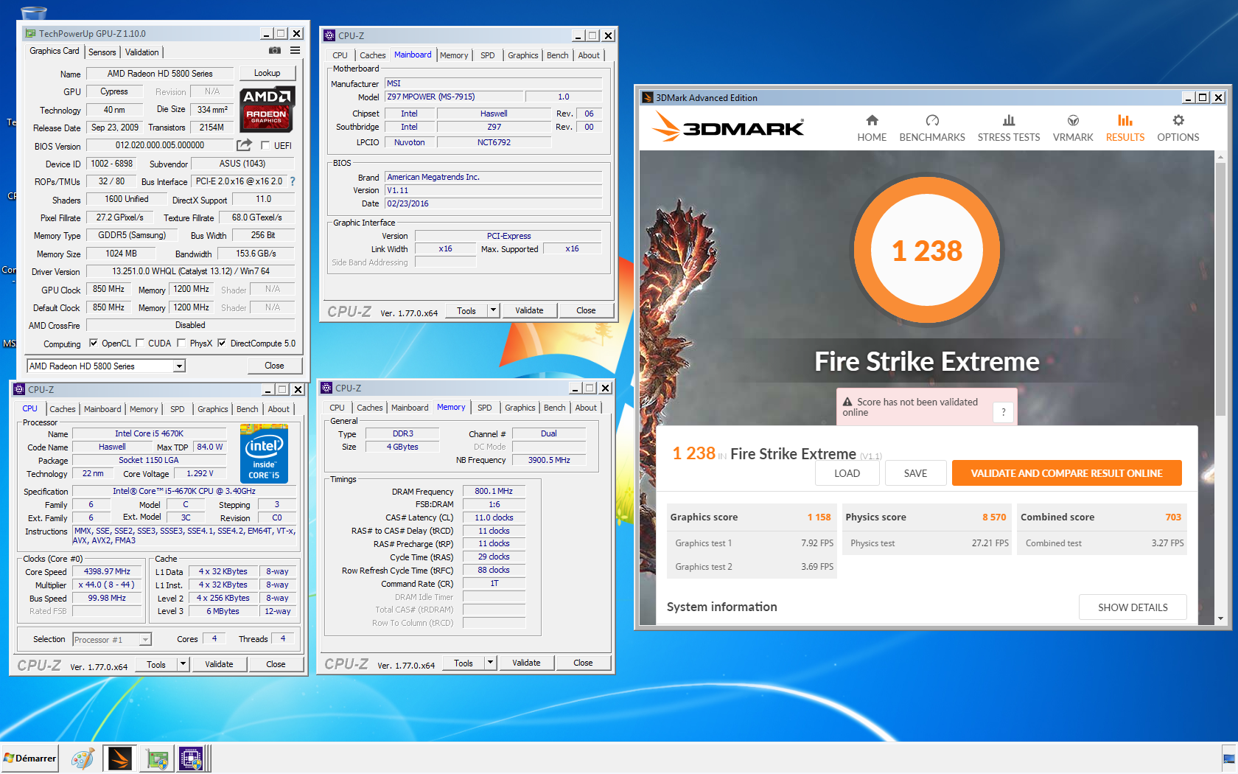Click the GPU-Z title bar icon
Image resolution: width=1238 pixels, height=774 pixels.
[30, 33]
